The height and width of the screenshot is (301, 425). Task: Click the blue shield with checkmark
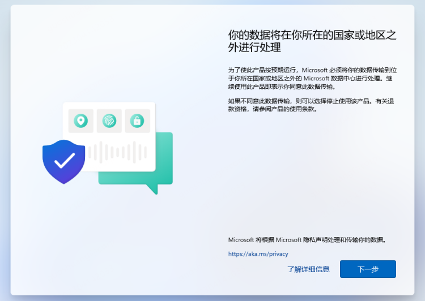pyautogui.click(x=63, y=161)
